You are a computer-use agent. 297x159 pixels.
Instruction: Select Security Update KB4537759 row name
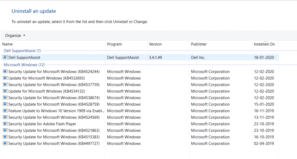coord(54,85)
